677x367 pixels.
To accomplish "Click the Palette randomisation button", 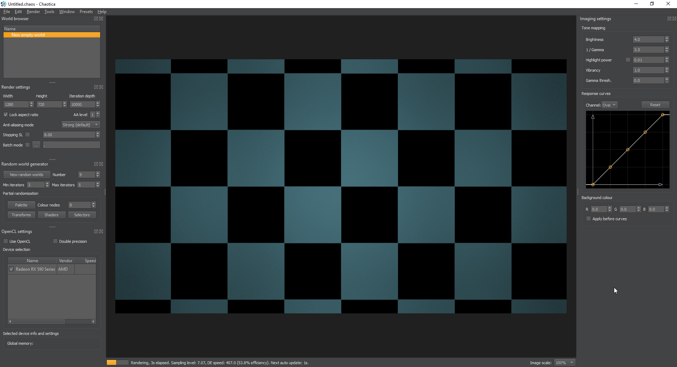I will click(x=21, y=205).
